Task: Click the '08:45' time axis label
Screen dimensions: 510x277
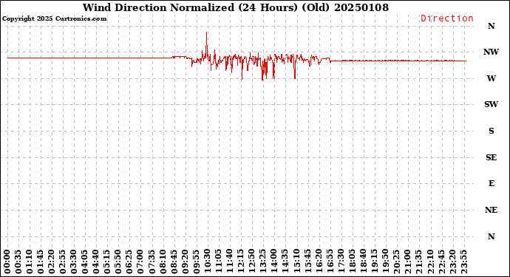Action: (x=174, y=262)
